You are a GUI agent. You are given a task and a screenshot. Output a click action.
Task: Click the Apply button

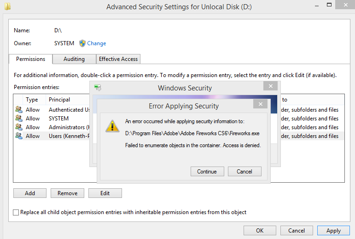click(333, 231)
